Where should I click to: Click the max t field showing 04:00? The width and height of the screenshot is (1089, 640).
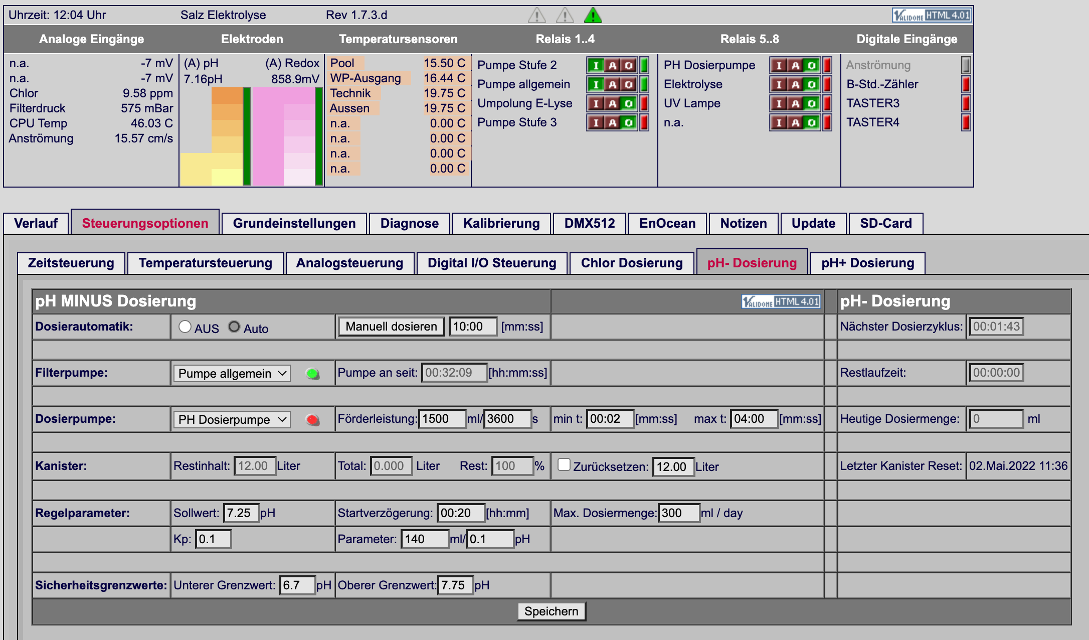pos(754,419)
